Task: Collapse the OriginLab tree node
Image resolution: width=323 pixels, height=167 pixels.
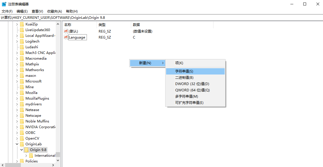Action: 17,144
